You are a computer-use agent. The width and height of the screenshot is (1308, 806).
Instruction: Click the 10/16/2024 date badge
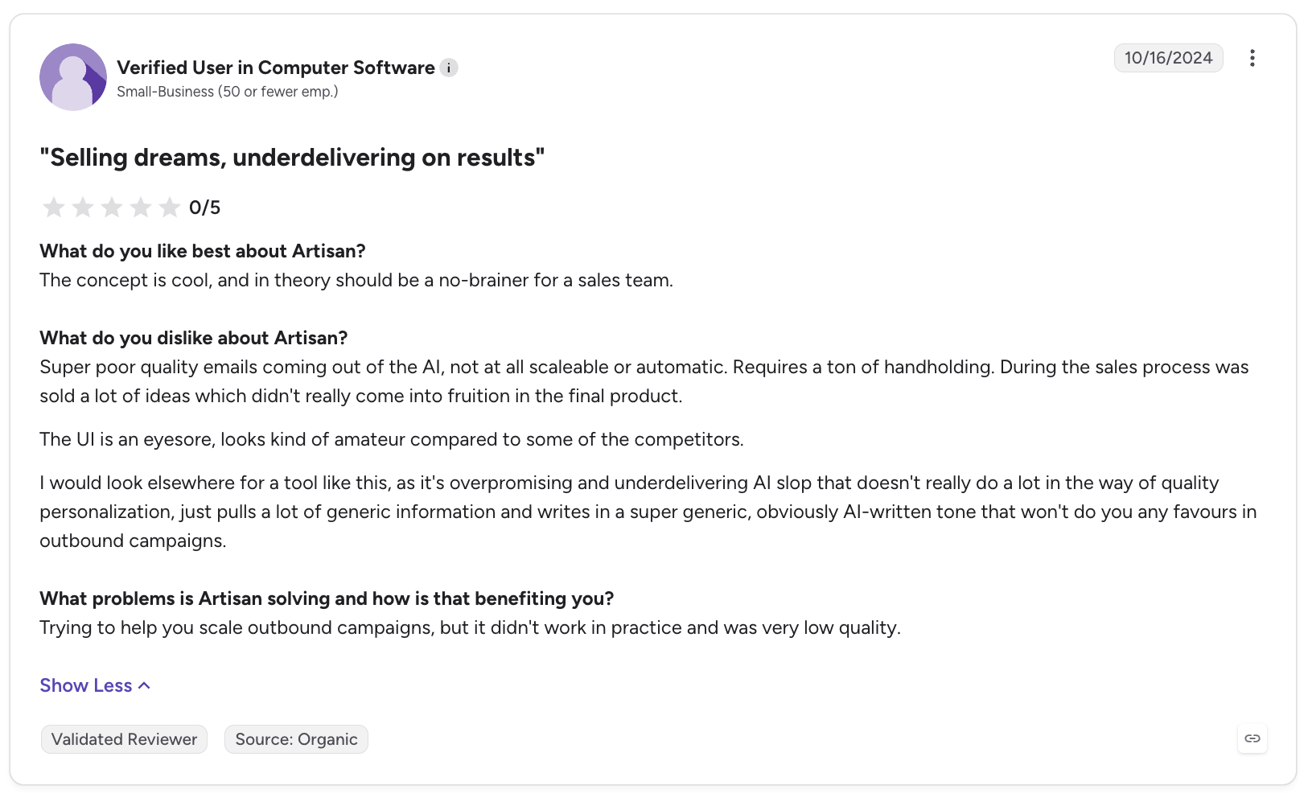point(1168,58)
